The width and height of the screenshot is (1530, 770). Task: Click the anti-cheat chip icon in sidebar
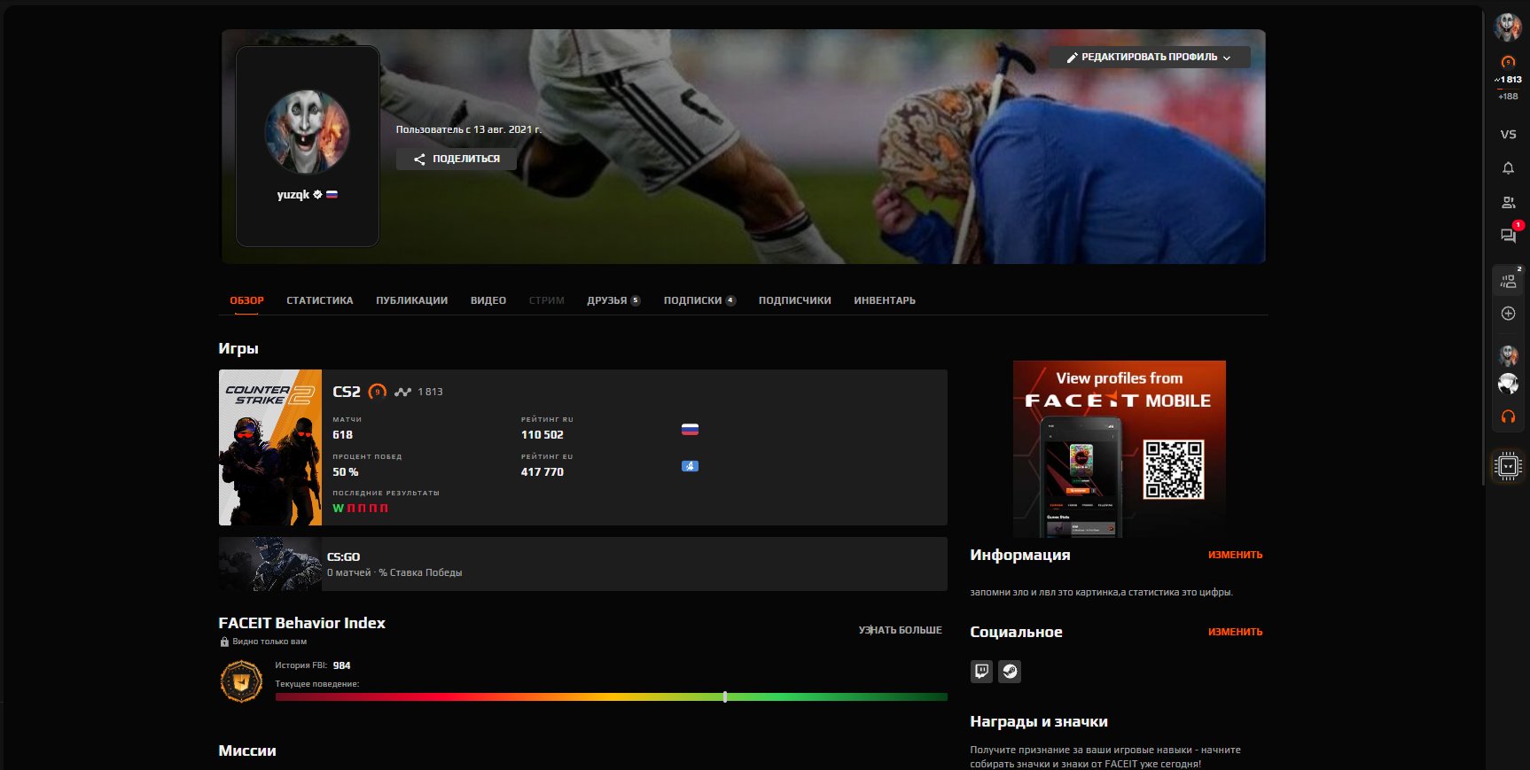(1508, 465)
